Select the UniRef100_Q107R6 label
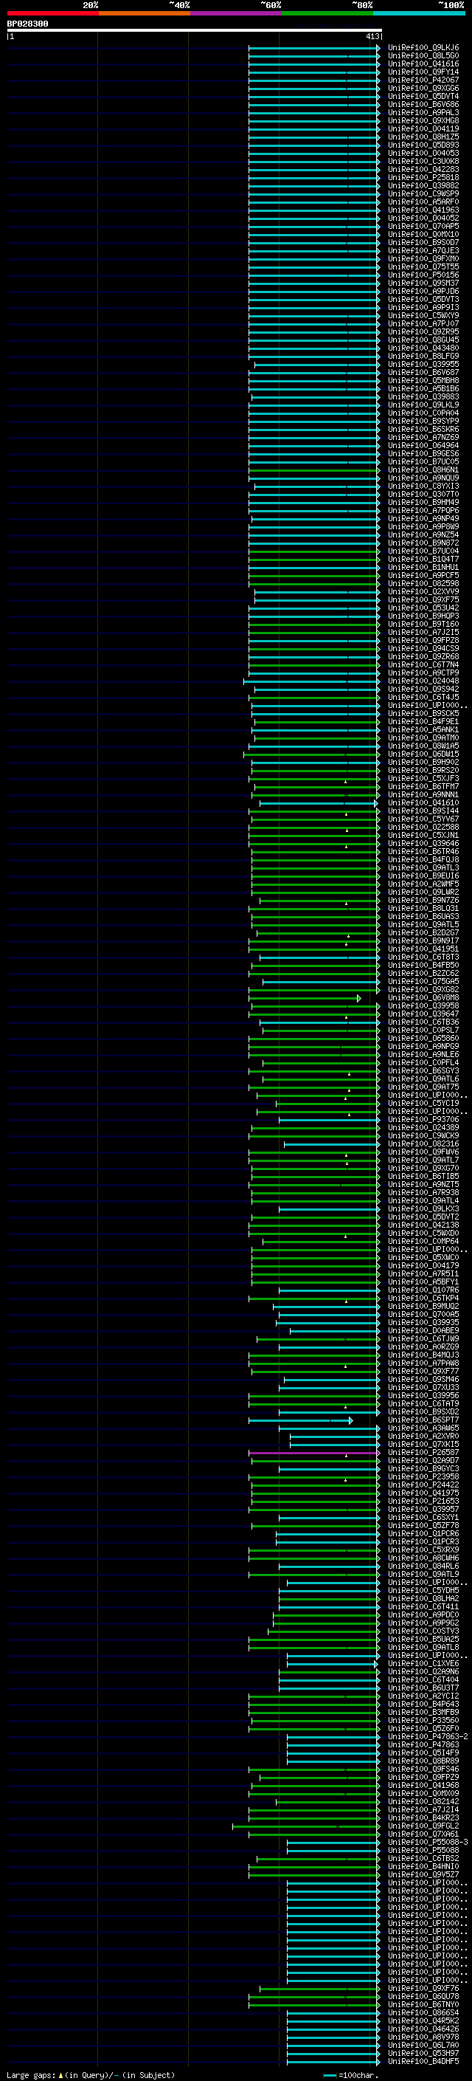Image resolution: width=472 pixels, height=2081 pixels. point(423,1290)
